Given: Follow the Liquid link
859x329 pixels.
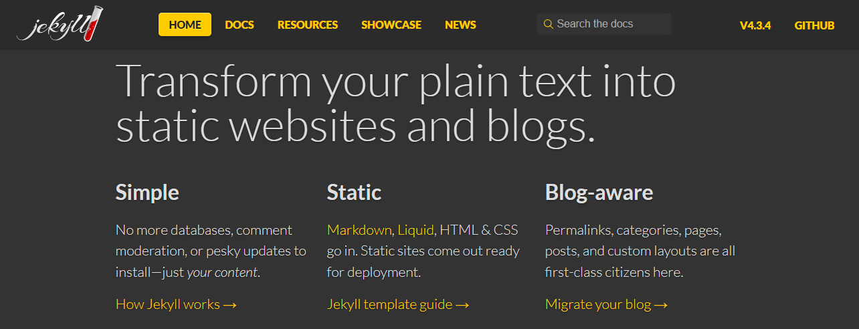Looking at the screenshot, I should click(x=415, y=230).
